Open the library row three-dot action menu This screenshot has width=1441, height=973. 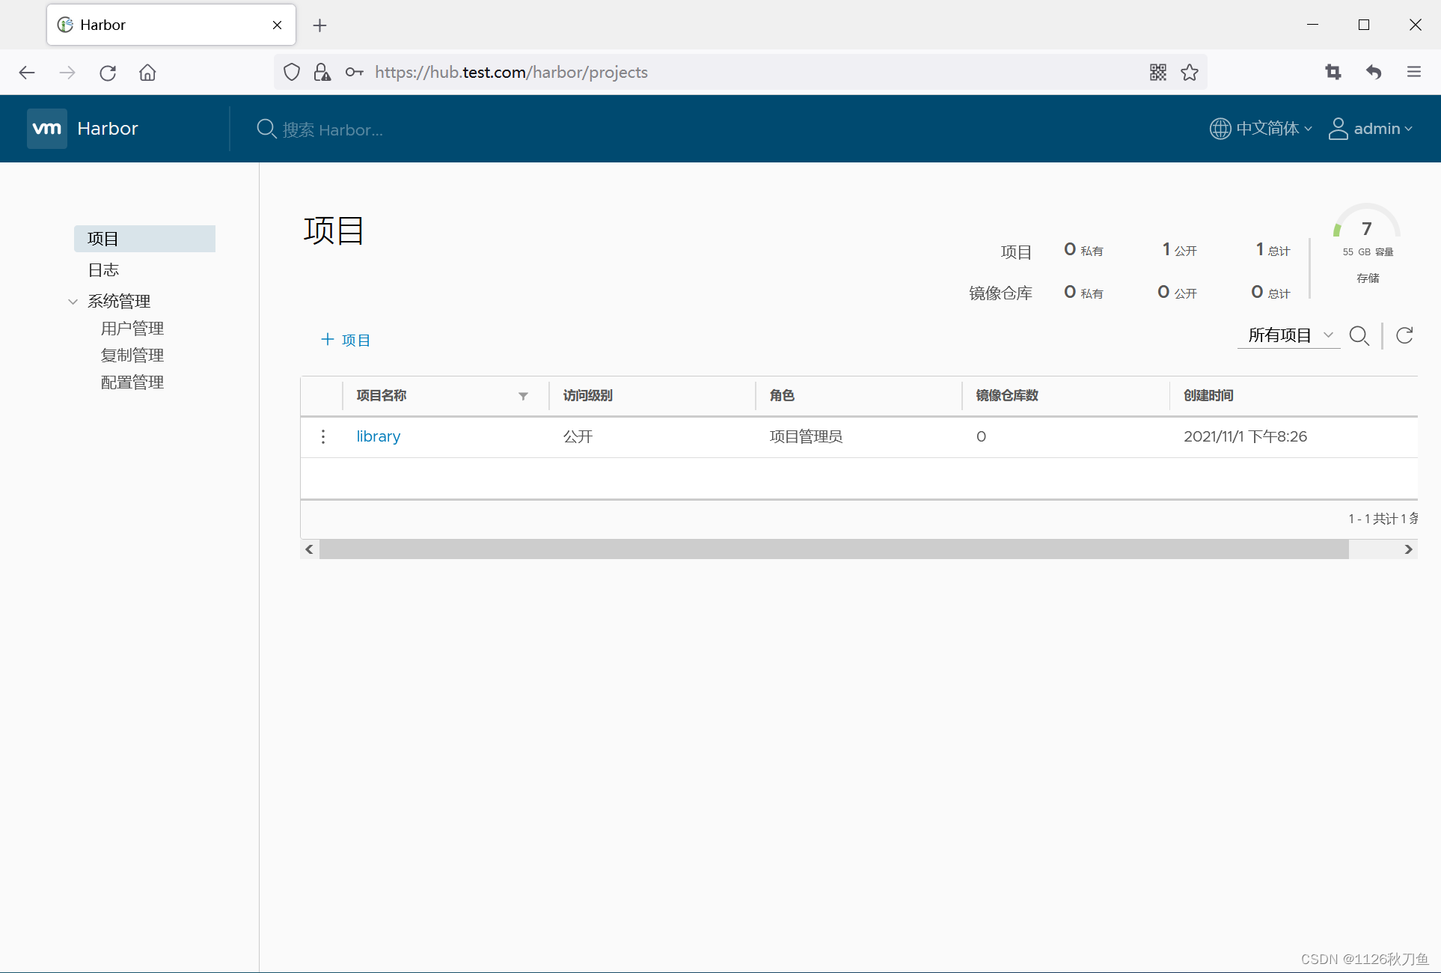323,436
